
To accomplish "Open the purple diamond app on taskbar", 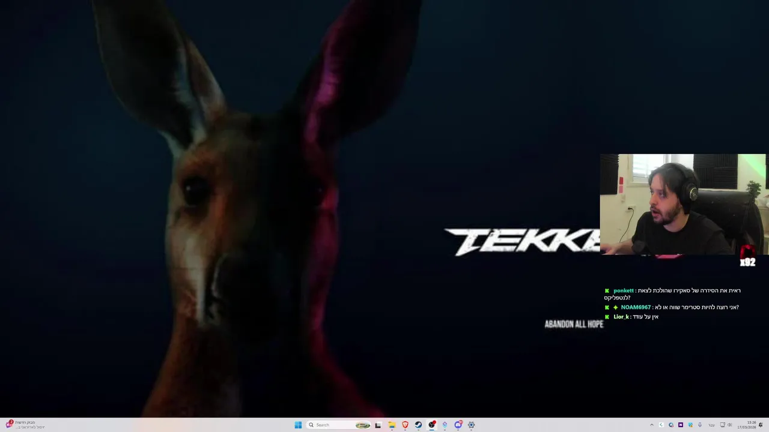I will tap(445, 425).
